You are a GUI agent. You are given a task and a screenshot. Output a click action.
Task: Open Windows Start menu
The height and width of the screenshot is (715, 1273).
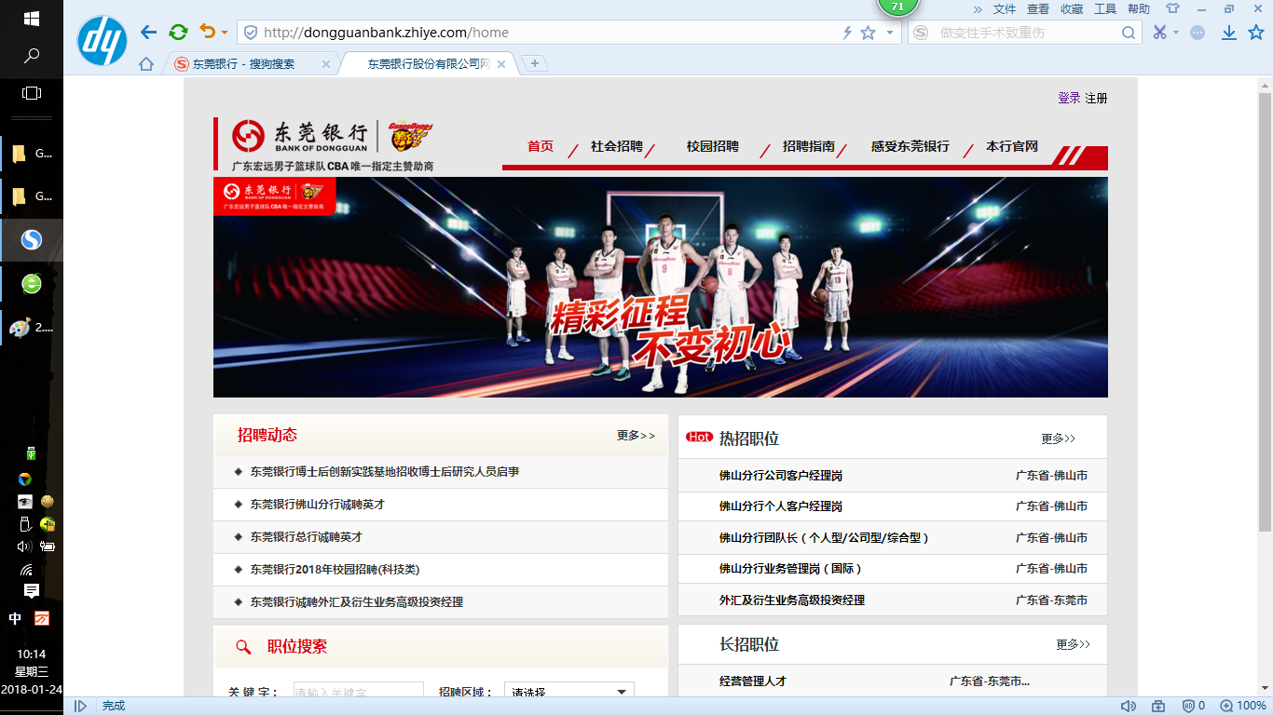[31, 19]
